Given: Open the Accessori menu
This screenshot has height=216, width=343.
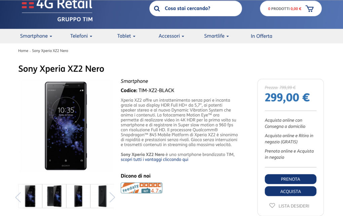Looking at the screenshot, I should [171, 36].
